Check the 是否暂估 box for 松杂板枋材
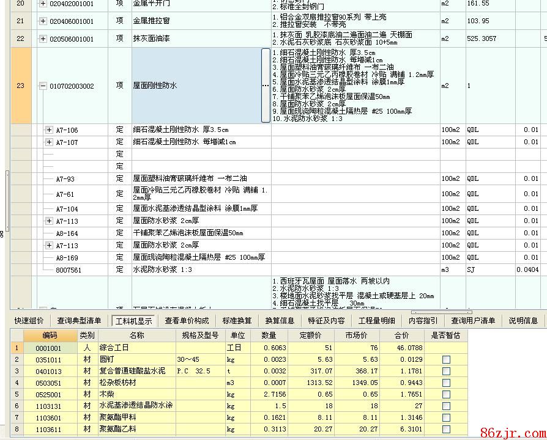The height and width of the screenshot is (440, 547). point(446,383)
